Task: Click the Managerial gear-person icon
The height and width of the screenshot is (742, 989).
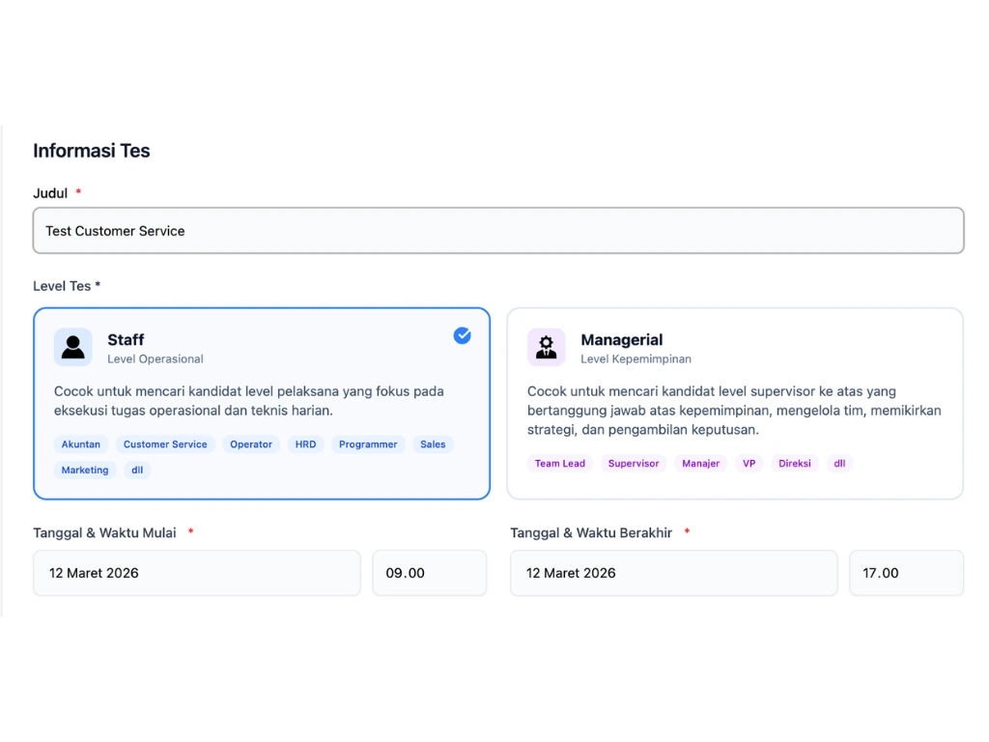Action: 546,347
